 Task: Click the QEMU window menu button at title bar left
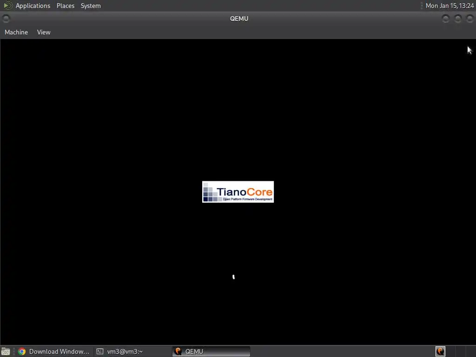point(6,19)
